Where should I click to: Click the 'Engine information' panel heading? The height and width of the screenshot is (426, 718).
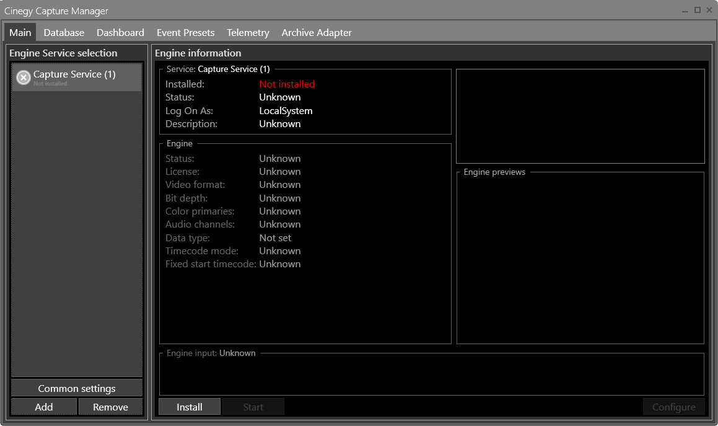pyautogui.click(x=198, y=53)
